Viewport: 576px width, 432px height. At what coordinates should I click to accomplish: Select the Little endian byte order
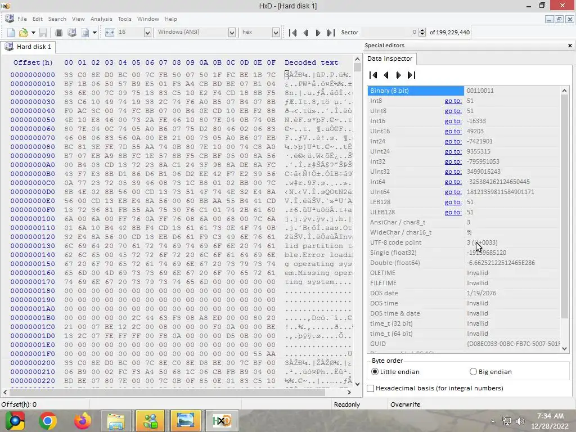(x=395, y=372)
